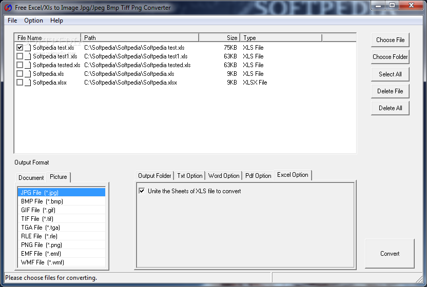Sort list by Size column header

click(220, 37)
